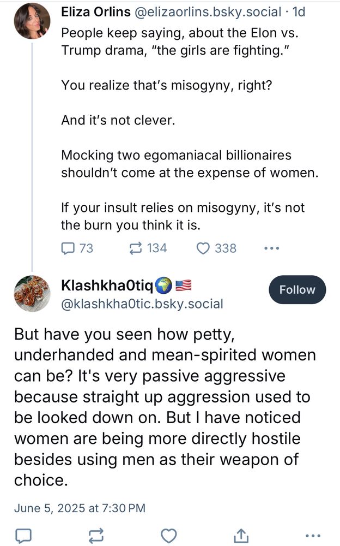
Task: Open more options menu at bottom right
Action: point(315,535)
